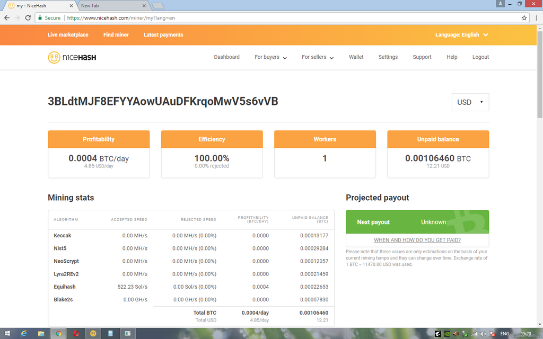Screen dimensions: 543x339
Task: Launch Internet Explorer from the taskbar
Action: [24, 334]
